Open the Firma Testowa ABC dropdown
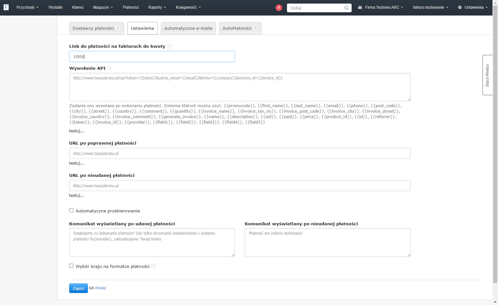498x305 pixels. pyautogui.click(x=380, y=7)
